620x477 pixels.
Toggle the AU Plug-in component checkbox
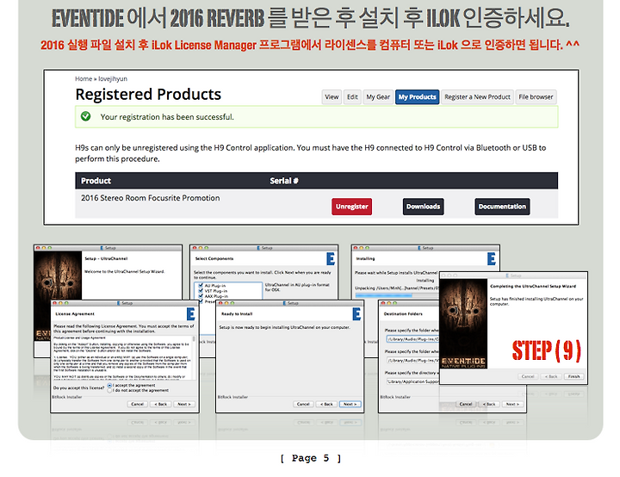[201, 285]
